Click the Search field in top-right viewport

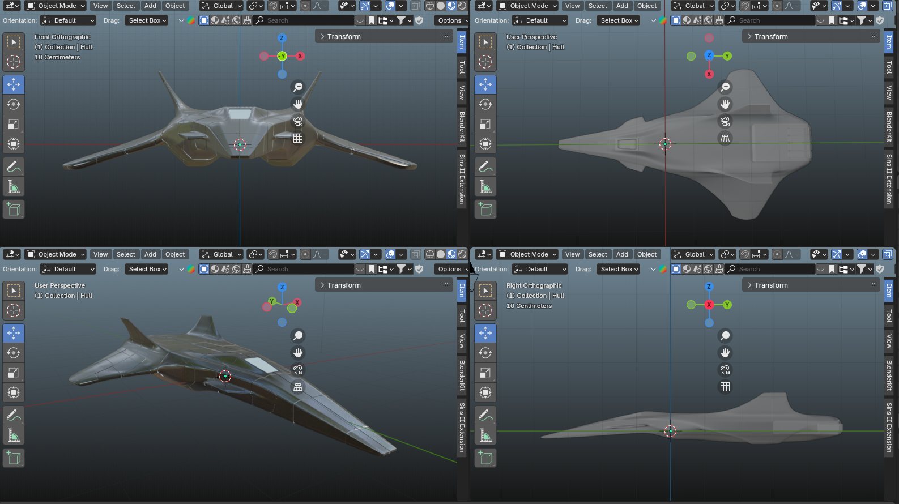(770, 20)
